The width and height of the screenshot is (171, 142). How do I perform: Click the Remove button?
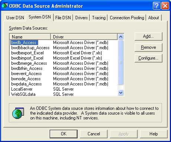tap(148, 47)
